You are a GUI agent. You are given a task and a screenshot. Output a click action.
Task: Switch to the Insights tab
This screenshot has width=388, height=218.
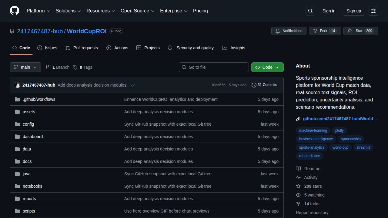click(234, 48)
